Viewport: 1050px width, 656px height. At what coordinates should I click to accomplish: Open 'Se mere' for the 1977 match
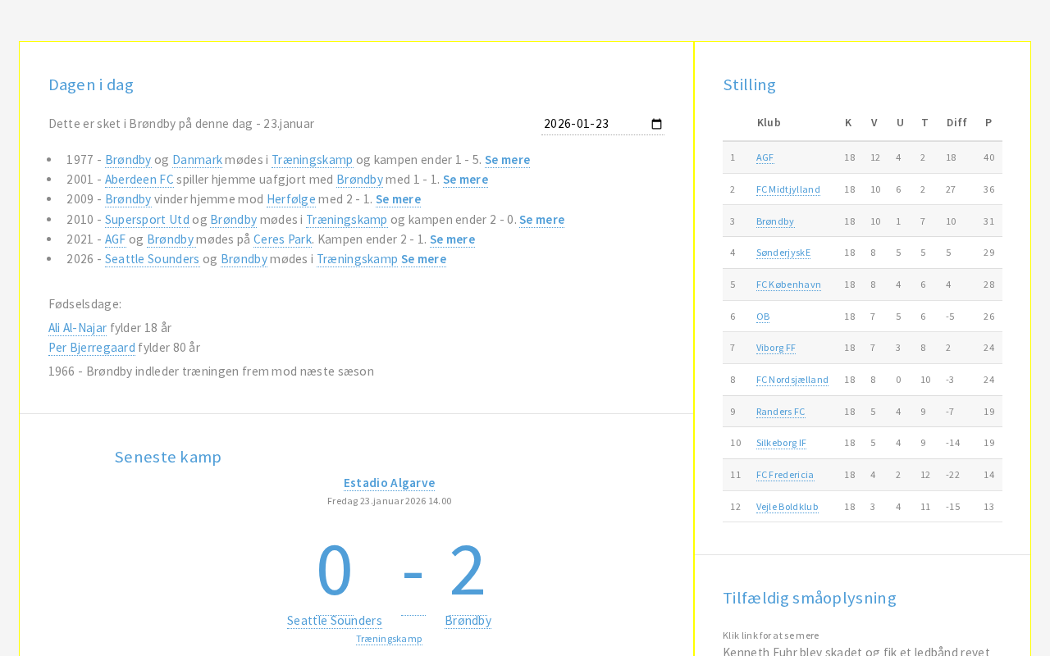pos(507,160)
